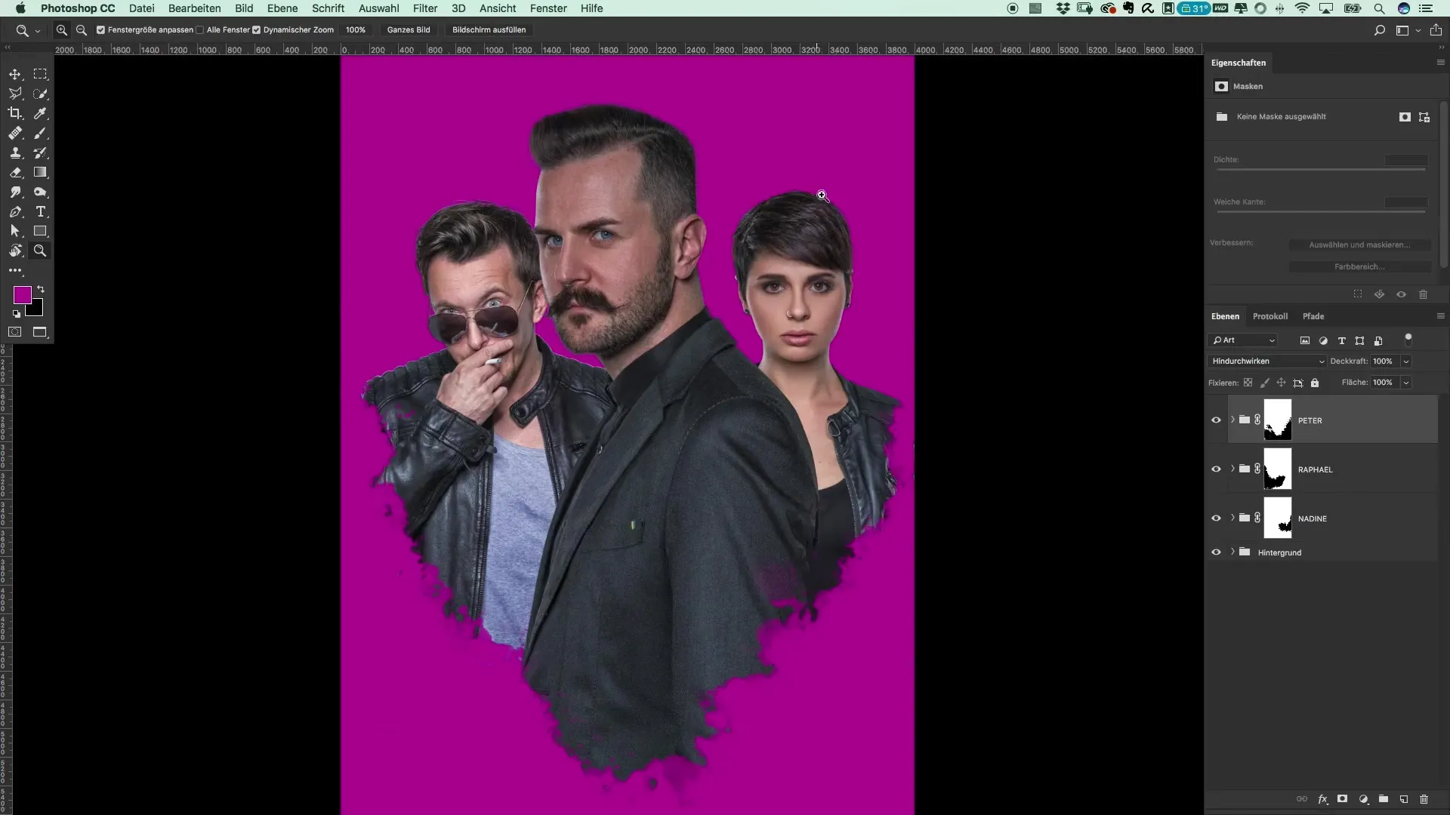Click the Ganzes Bild button

[409, 30]
